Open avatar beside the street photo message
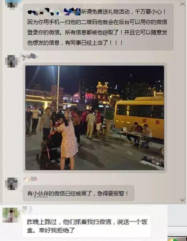Image resolution: width=187 pixels, height=241 pixels. click(x=12, y=61)
